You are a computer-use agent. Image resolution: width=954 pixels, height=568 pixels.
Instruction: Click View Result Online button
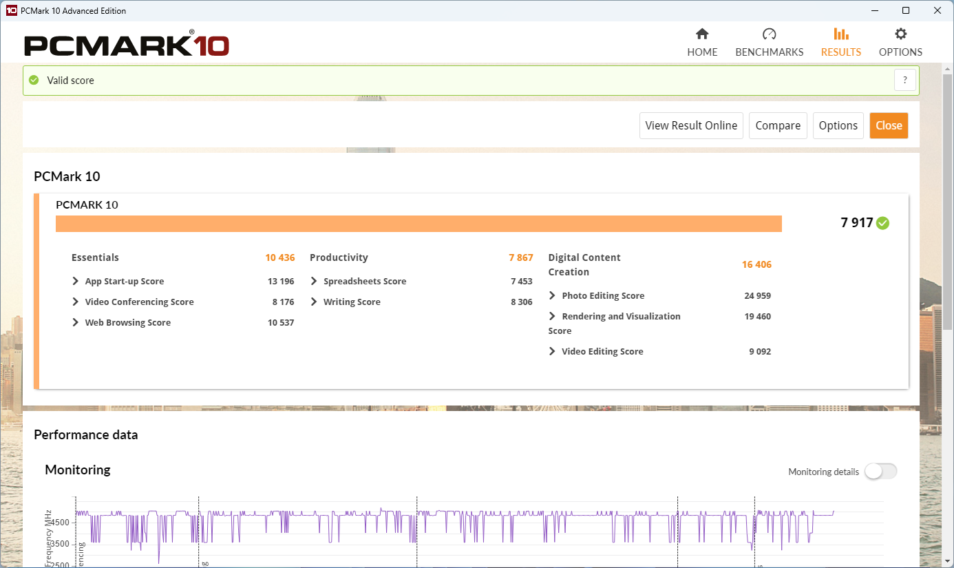(x=691, y=125)
